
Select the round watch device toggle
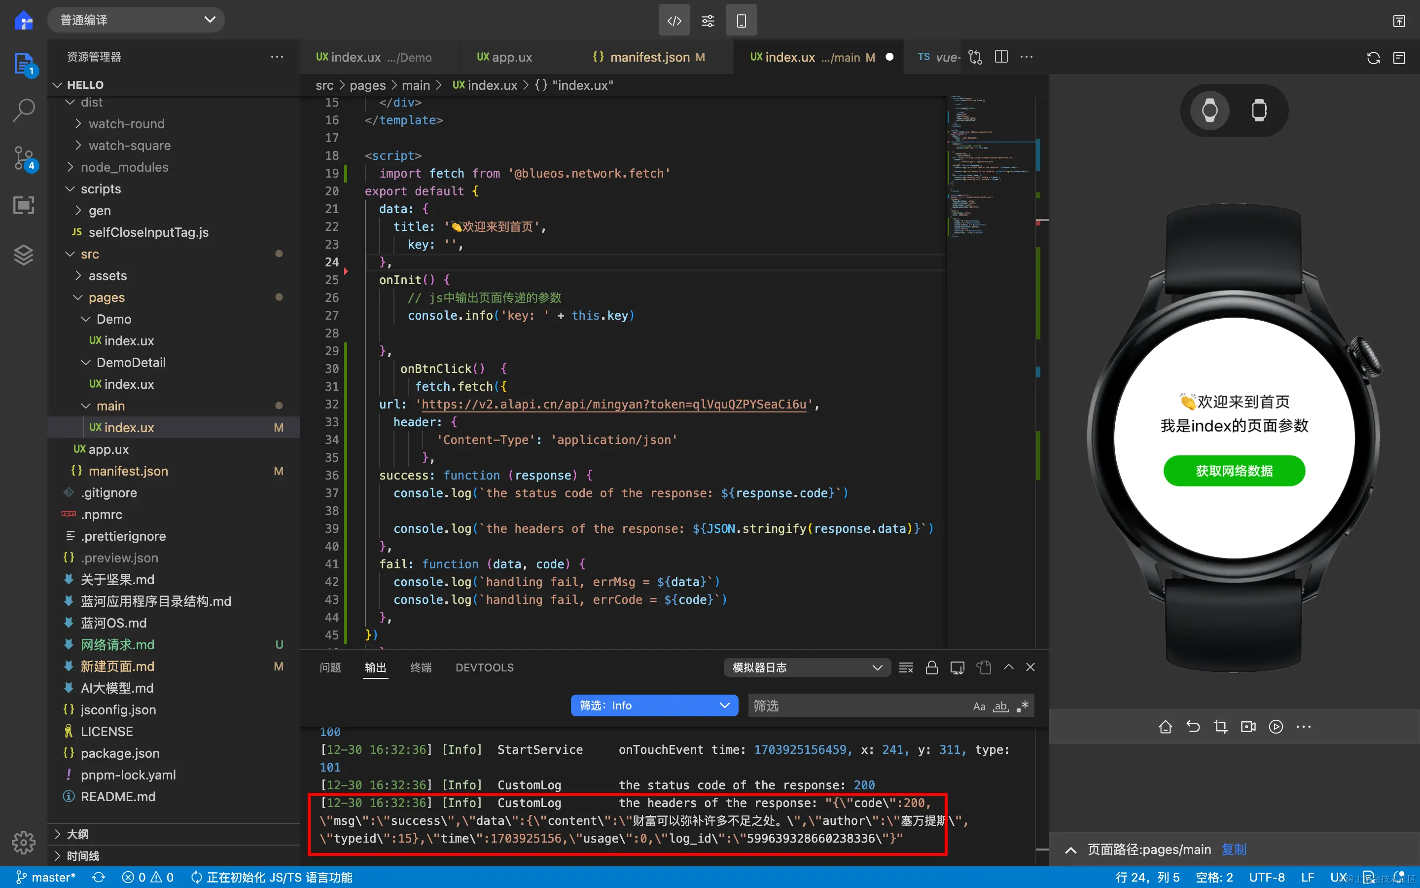pos(1209,110)
